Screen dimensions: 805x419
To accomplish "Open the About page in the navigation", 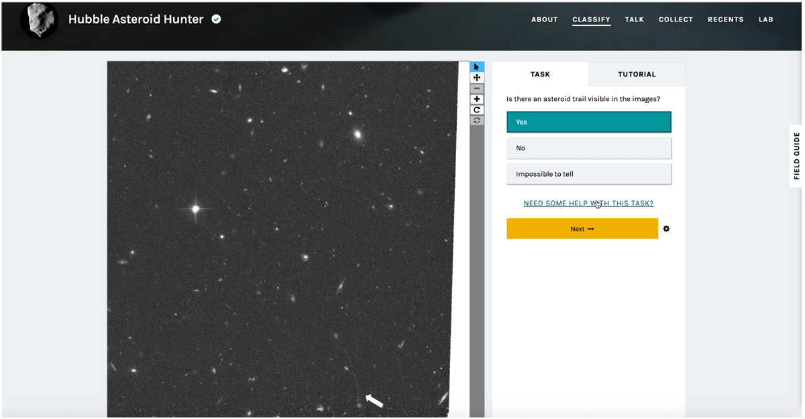I will pyautogui.click(x=544, y=19).
